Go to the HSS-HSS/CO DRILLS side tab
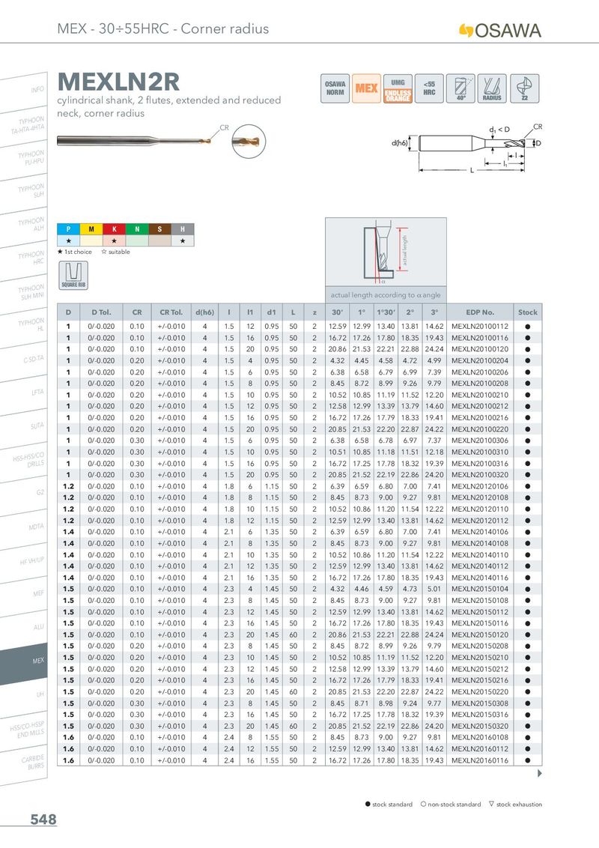 click(24, 461)
